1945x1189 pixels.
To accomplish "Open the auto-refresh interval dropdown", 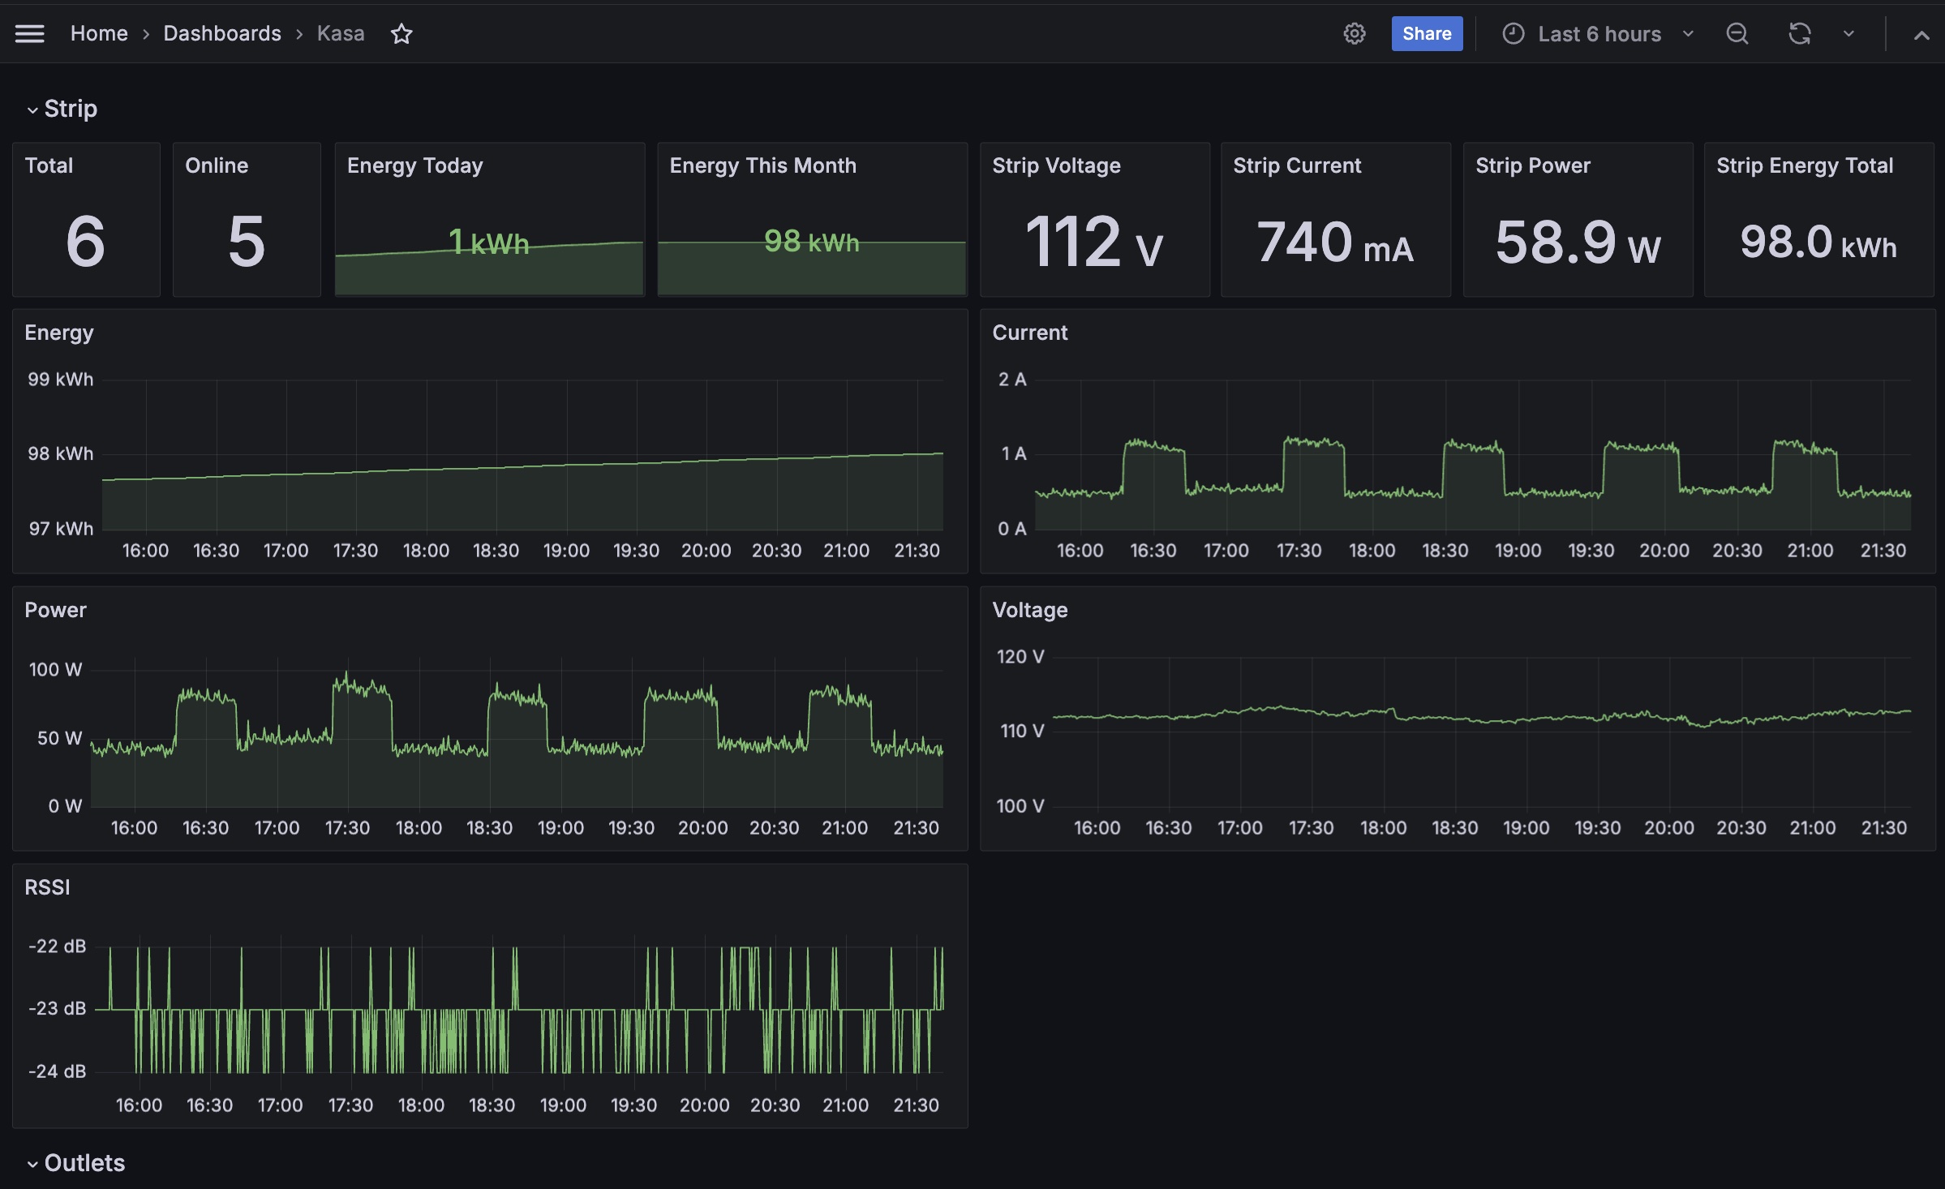I will coord(1848,33).
